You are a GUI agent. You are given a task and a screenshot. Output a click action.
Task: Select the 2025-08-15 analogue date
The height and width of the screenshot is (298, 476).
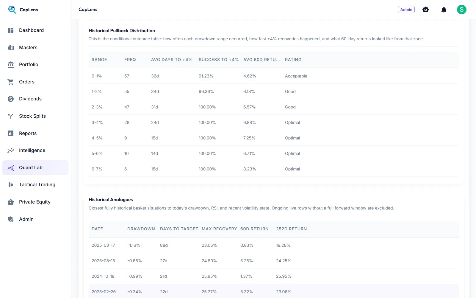pos(103,261)
